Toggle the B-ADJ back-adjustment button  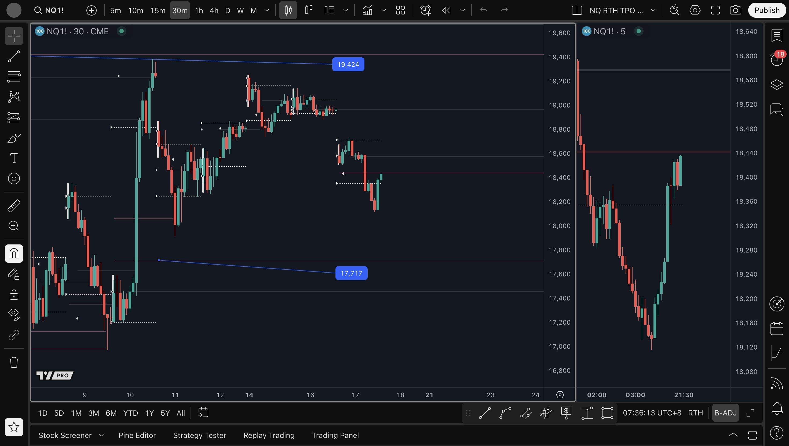tap(725, 413)
